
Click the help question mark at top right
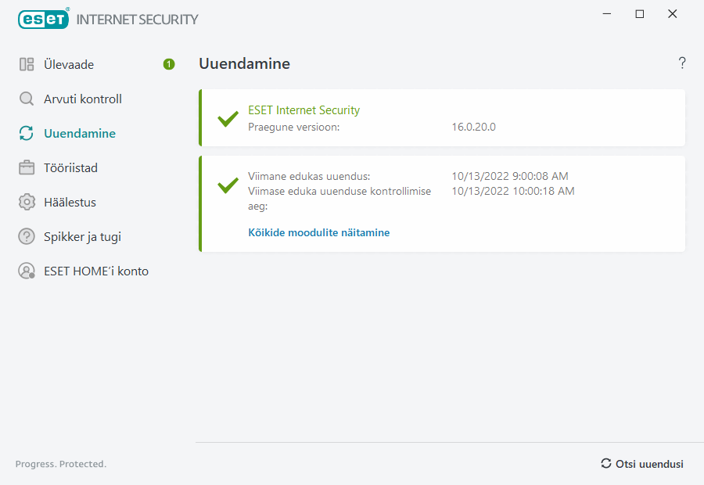tap(682, 63)
